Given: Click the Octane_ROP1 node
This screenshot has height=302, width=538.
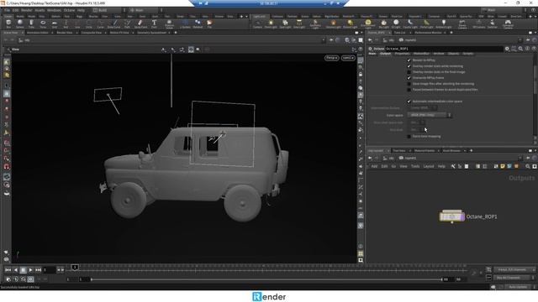Looking at the screenshot, I should (452, 216).
